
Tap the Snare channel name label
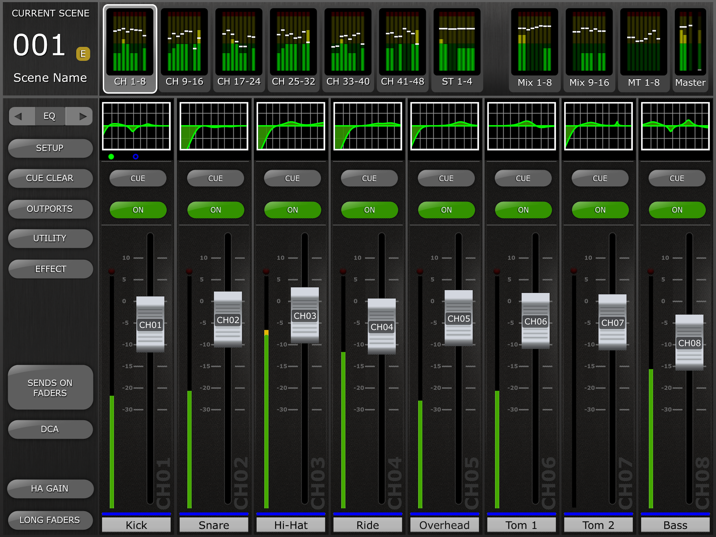pos(214,525)
